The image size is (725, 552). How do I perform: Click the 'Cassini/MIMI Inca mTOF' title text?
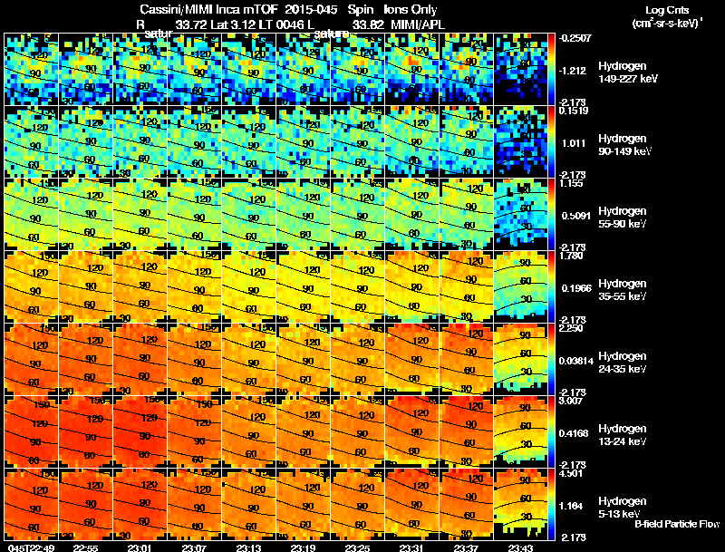[208, 9]
